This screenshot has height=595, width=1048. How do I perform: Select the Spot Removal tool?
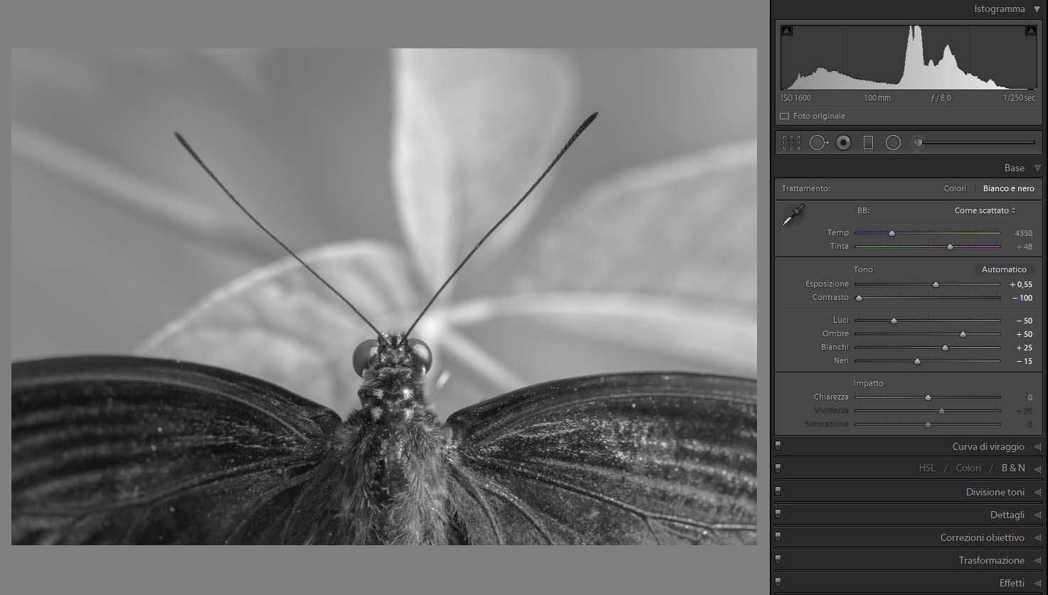(817, 143)
